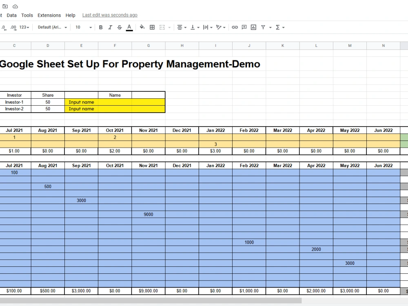Select blue cell with value 100

[14, 173]
